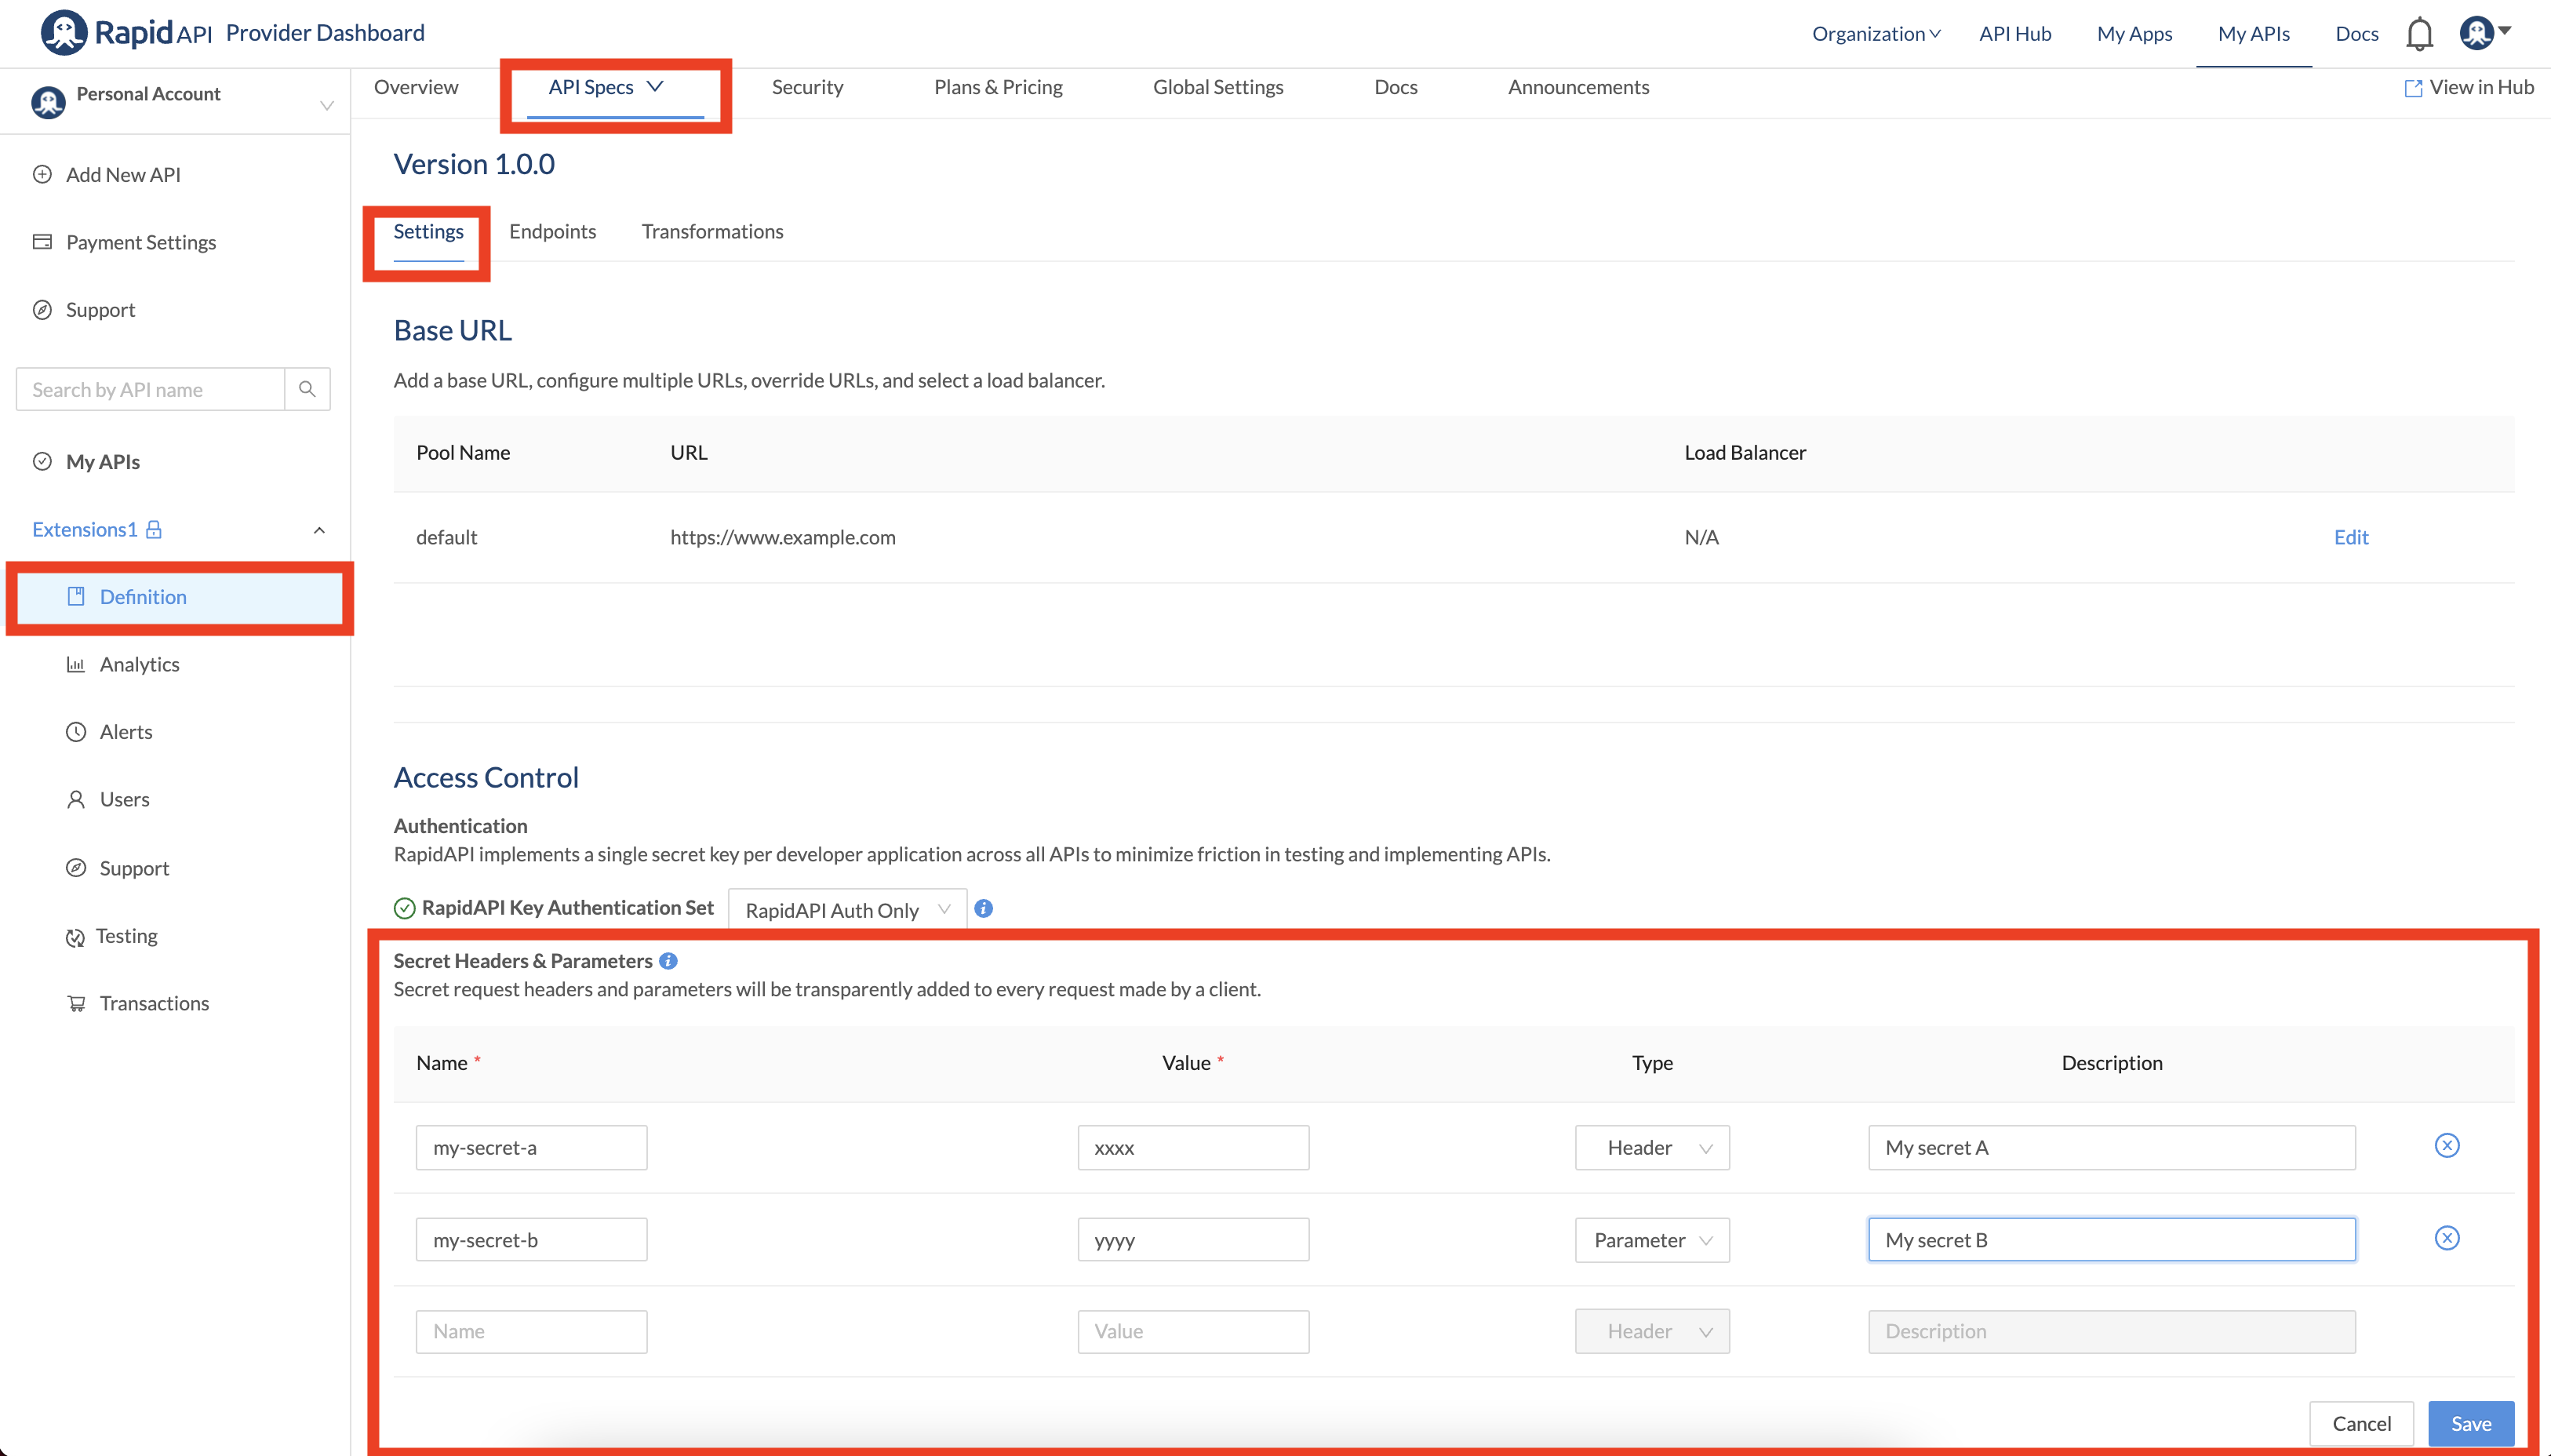The image size is (2551, 1456).
Task: Open the RapidAPI Auth Only dropdown
Action: point(846,909)
